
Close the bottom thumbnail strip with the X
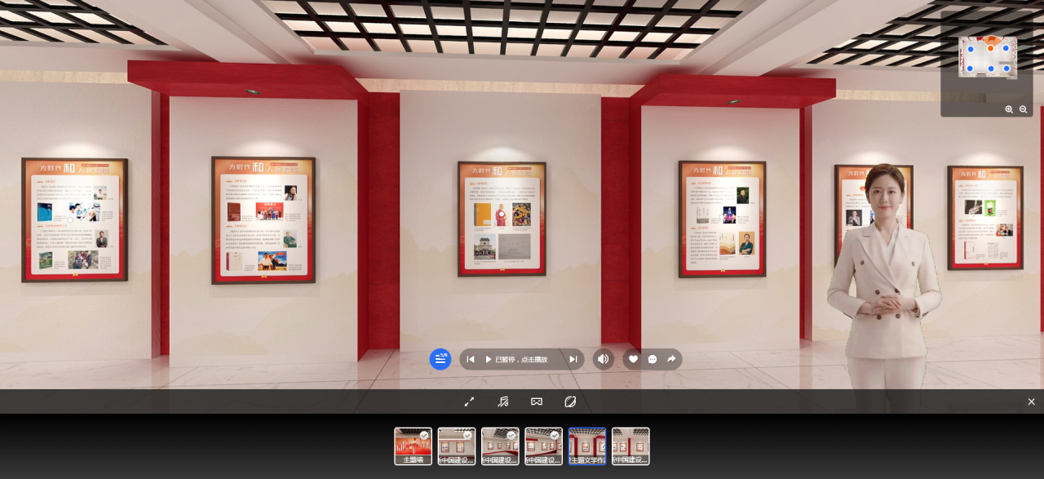pos(1031,401)
